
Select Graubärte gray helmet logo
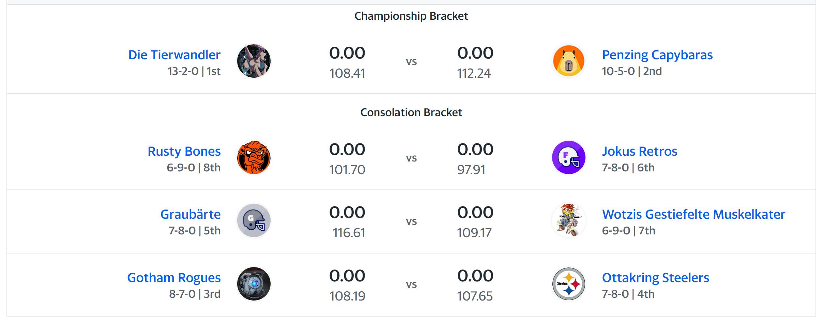tap(254, 220)
